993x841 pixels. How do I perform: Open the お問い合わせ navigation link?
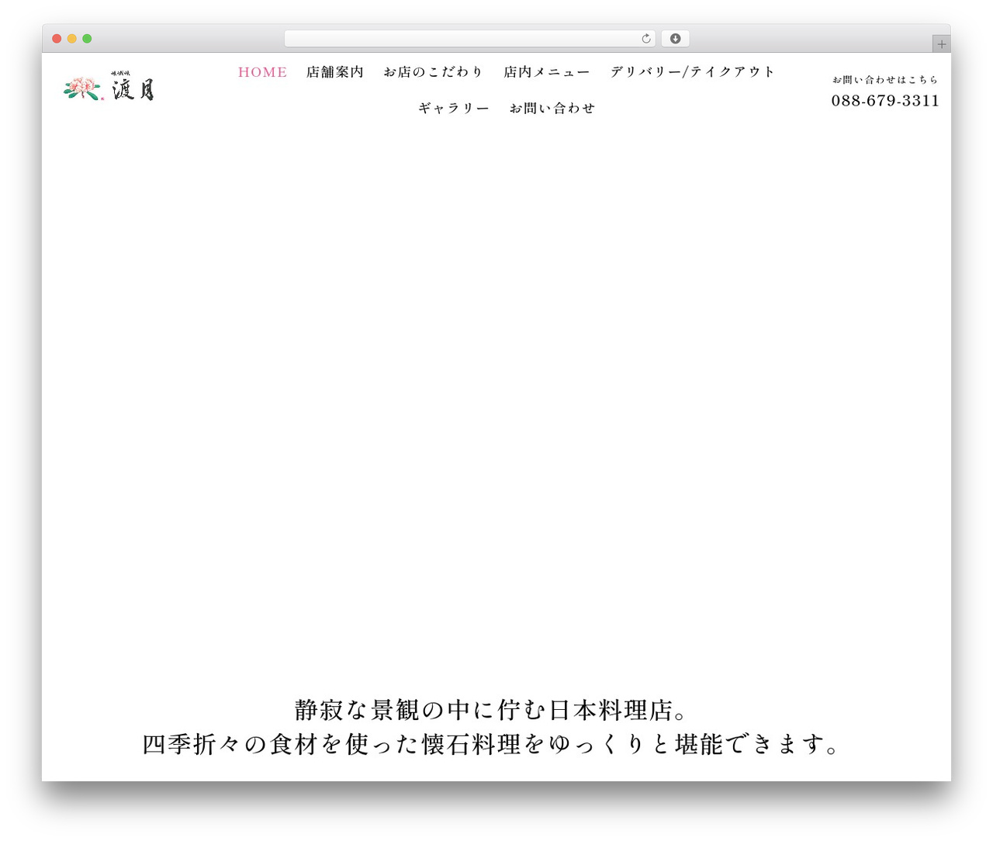tap(552, 109)
